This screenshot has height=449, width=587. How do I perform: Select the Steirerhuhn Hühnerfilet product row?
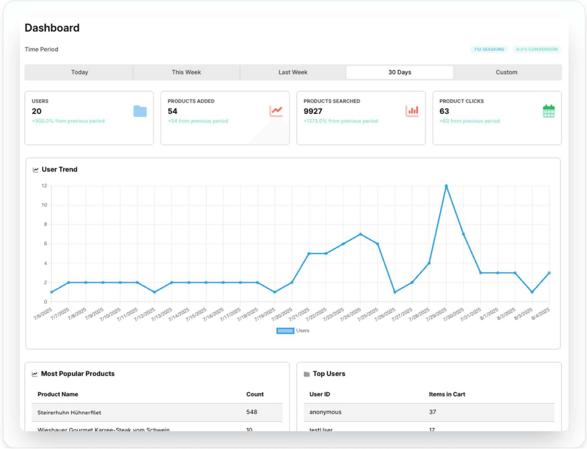[x=157, y=412]
